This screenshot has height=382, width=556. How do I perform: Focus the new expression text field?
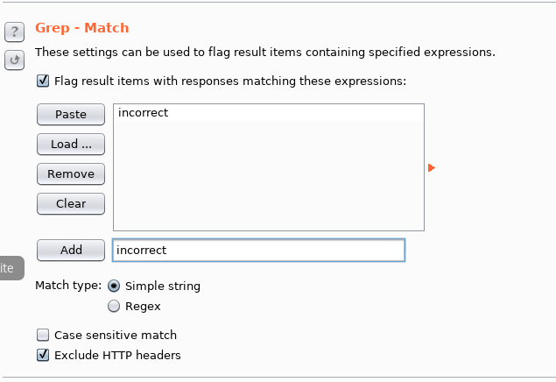[259, 251]
